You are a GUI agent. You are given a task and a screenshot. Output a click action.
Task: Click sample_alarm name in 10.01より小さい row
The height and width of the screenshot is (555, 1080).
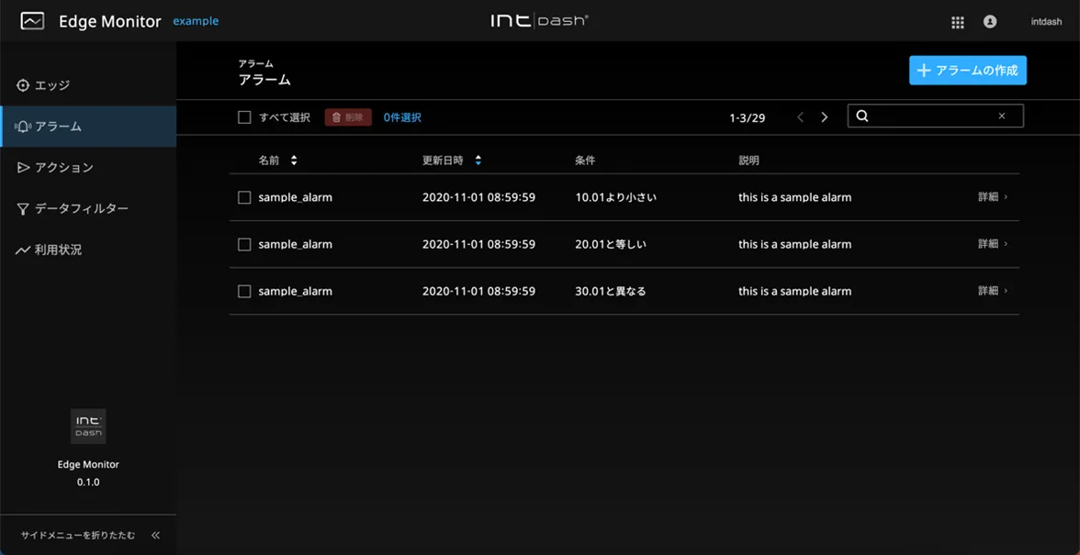pos(296,197)
